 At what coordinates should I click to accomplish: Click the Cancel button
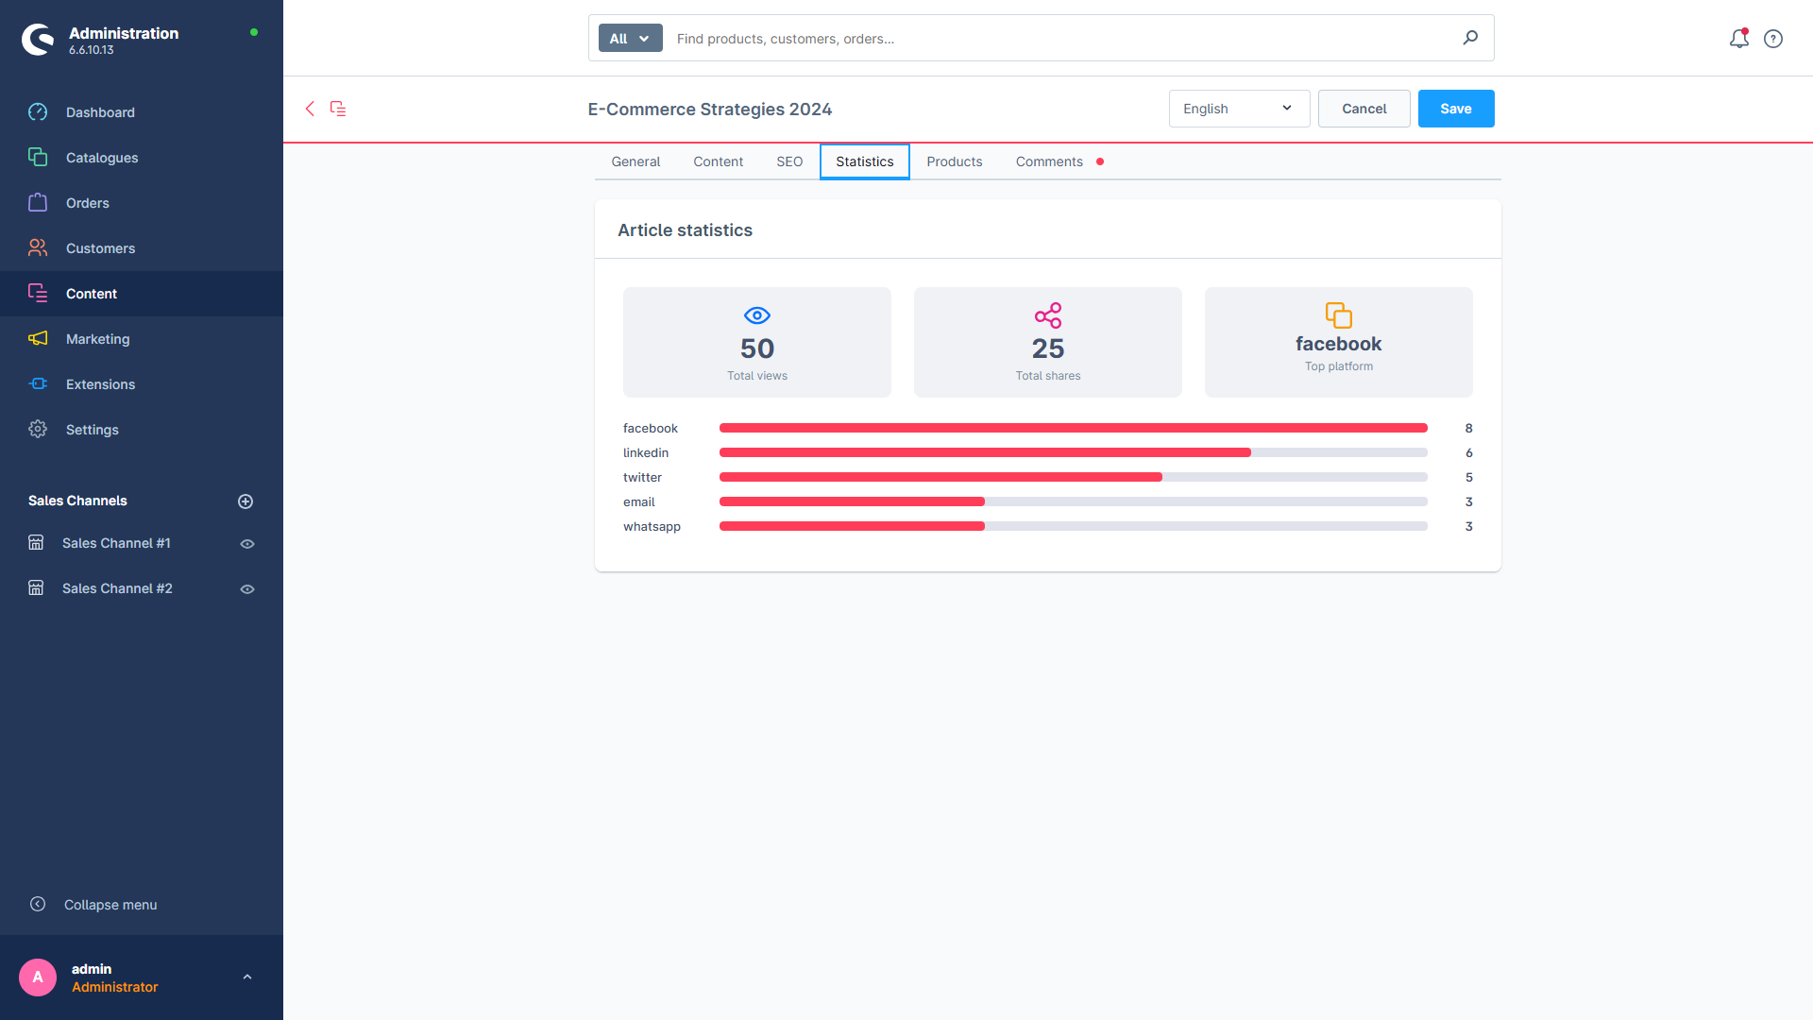click(1364, 109)
